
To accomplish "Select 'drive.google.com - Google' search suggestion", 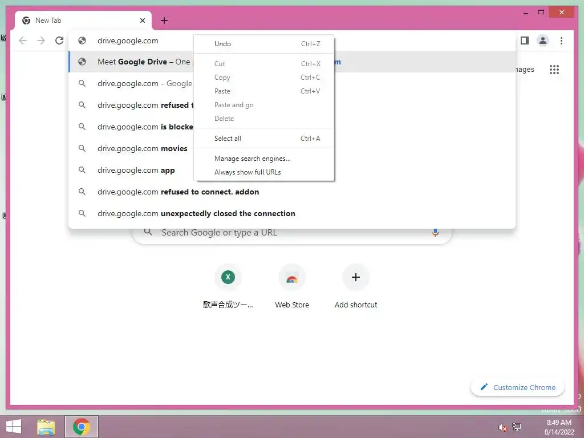I will tap(292, 83).
